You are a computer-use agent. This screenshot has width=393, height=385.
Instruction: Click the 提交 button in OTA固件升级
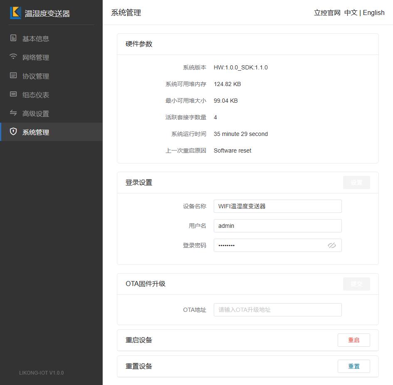coord(356,284)
